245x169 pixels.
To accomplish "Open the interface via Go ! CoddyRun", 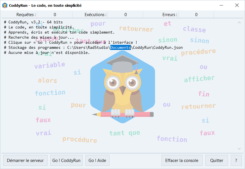I will click(66, 161).
